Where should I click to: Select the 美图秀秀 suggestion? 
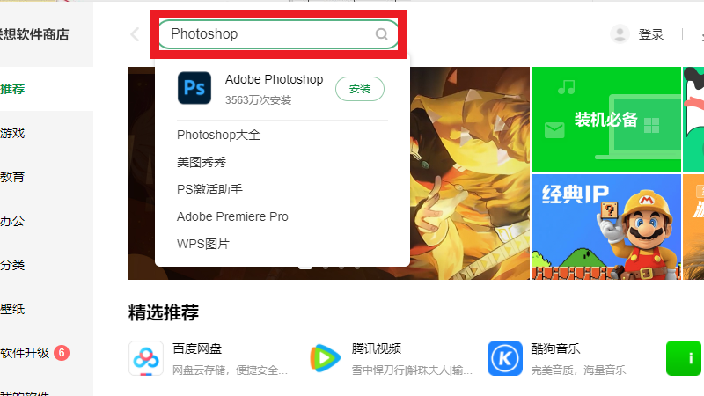[x=202, y=162]
